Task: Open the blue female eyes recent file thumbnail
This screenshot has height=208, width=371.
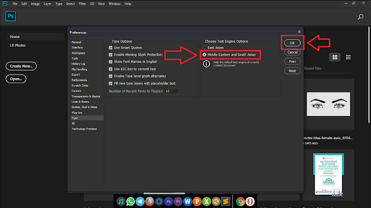Action: (329, 104)
